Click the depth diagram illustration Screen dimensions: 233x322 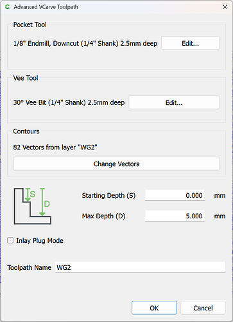coord(33,206)
